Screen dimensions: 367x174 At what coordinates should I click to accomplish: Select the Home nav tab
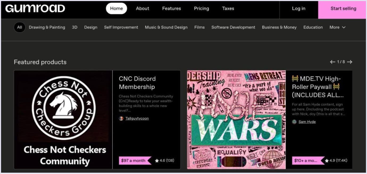coord(116,9)
